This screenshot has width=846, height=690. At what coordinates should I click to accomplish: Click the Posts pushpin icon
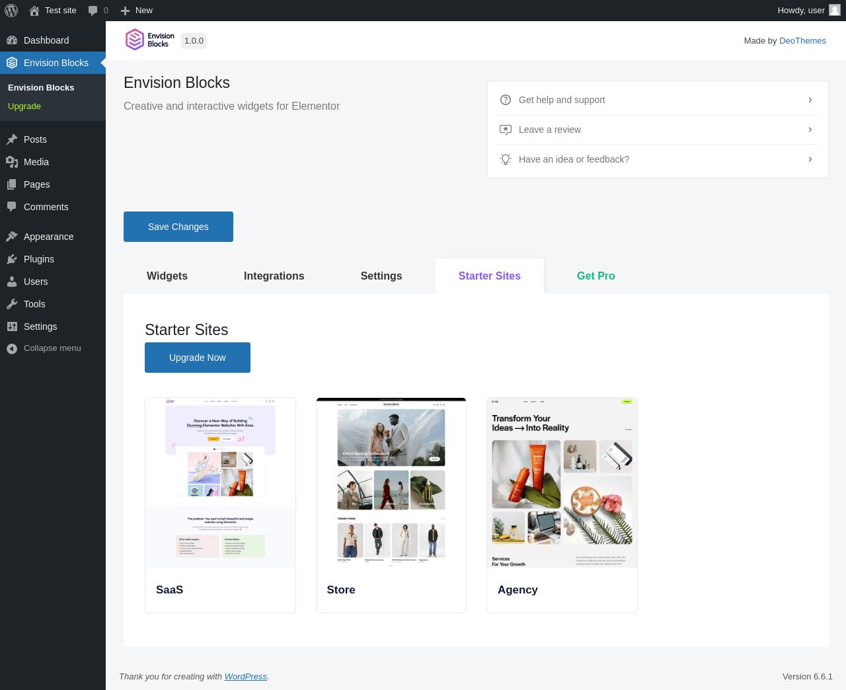(12, 139)
